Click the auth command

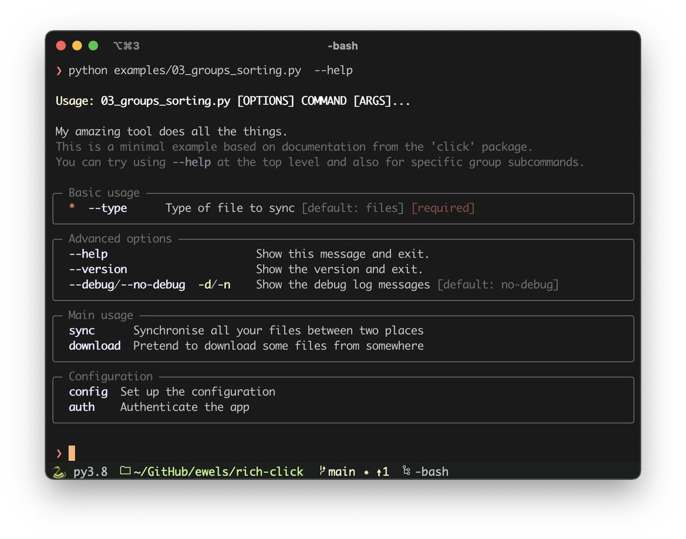(82, 407)
